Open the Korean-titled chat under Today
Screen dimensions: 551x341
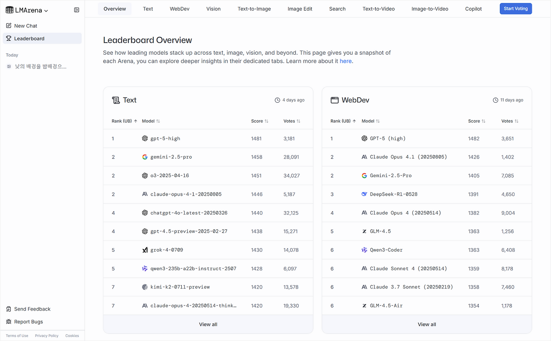40,67
